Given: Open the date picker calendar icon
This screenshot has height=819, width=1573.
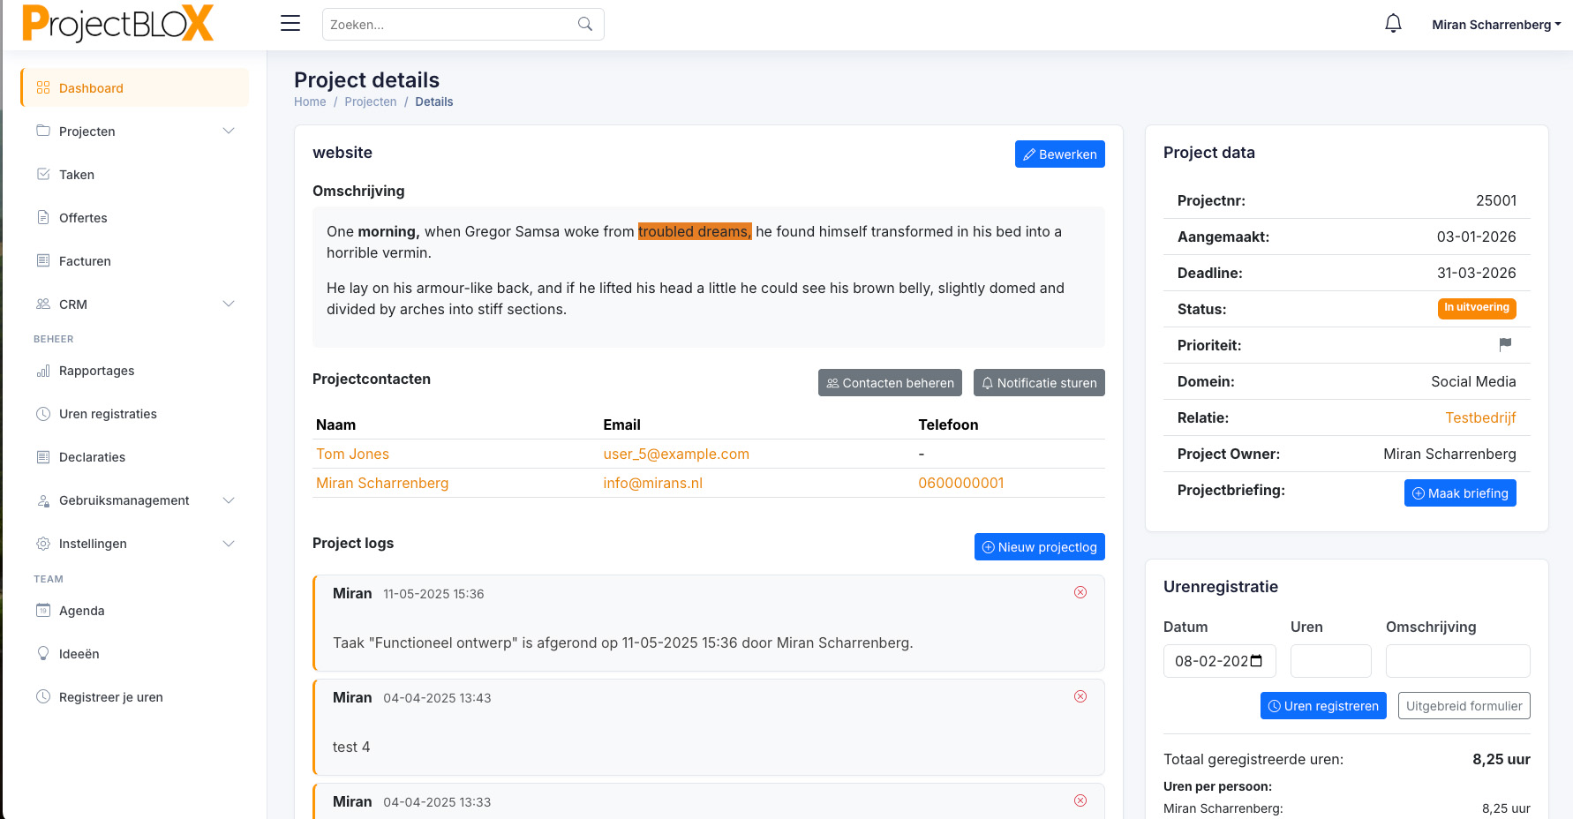Looking at the screenshot, I should pyautogui.click(x=1257, y=661).
